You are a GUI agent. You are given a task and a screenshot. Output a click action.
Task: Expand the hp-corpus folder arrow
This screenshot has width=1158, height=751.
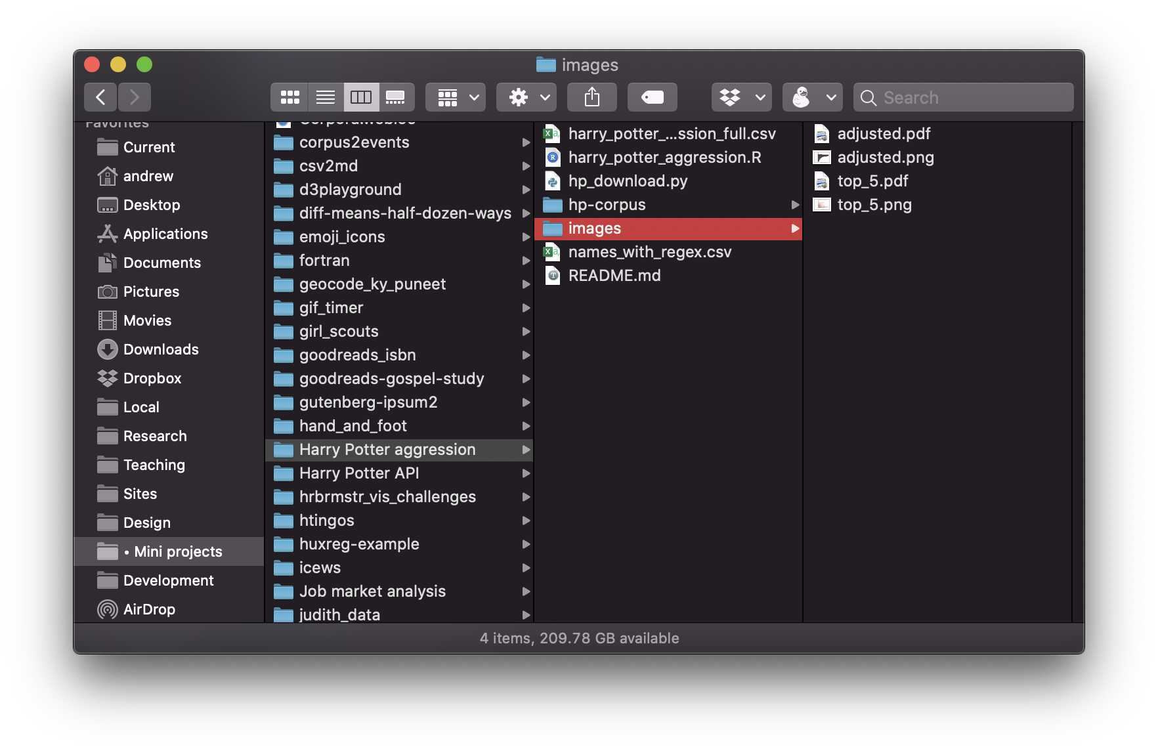(794, 205)
